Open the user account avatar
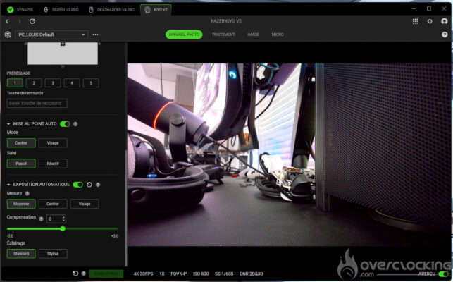453x282 pixels. click(445, 21)
